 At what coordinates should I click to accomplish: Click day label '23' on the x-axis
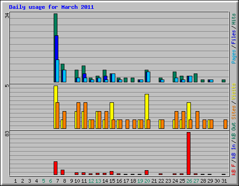pos(168,181)
